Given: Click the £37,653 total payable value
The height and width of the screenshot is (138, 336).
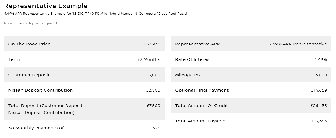Looking at the screenshot, I should pos(319,121).
